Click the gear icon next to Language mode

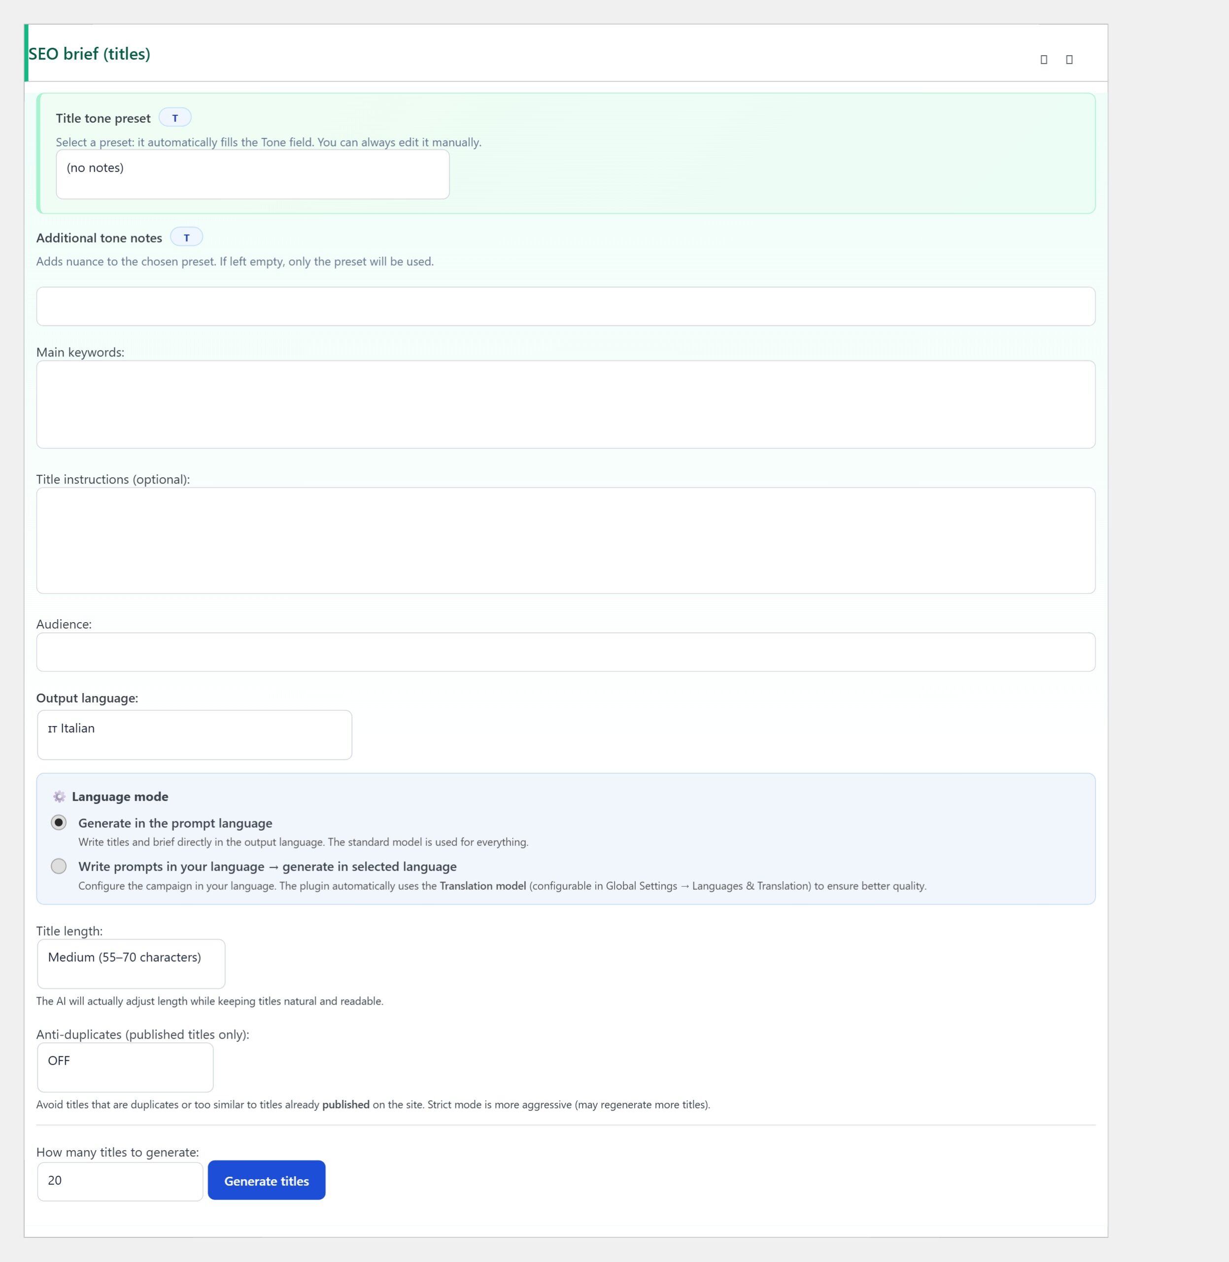(60, 796)
